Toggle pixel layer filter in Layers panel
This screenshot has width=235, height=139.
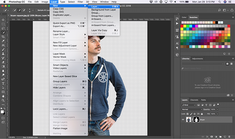198,105
